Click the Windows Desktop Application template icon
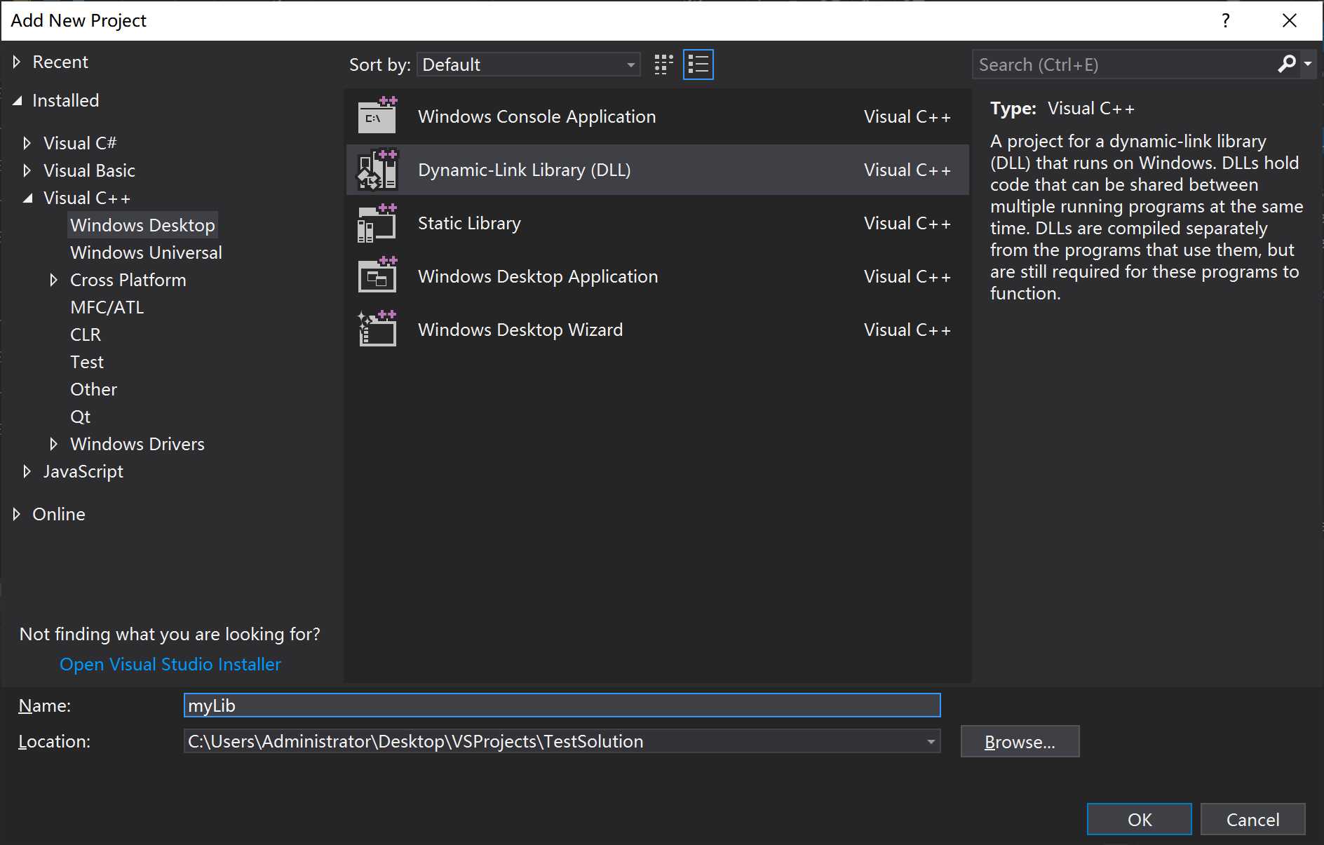 (377, 276)
